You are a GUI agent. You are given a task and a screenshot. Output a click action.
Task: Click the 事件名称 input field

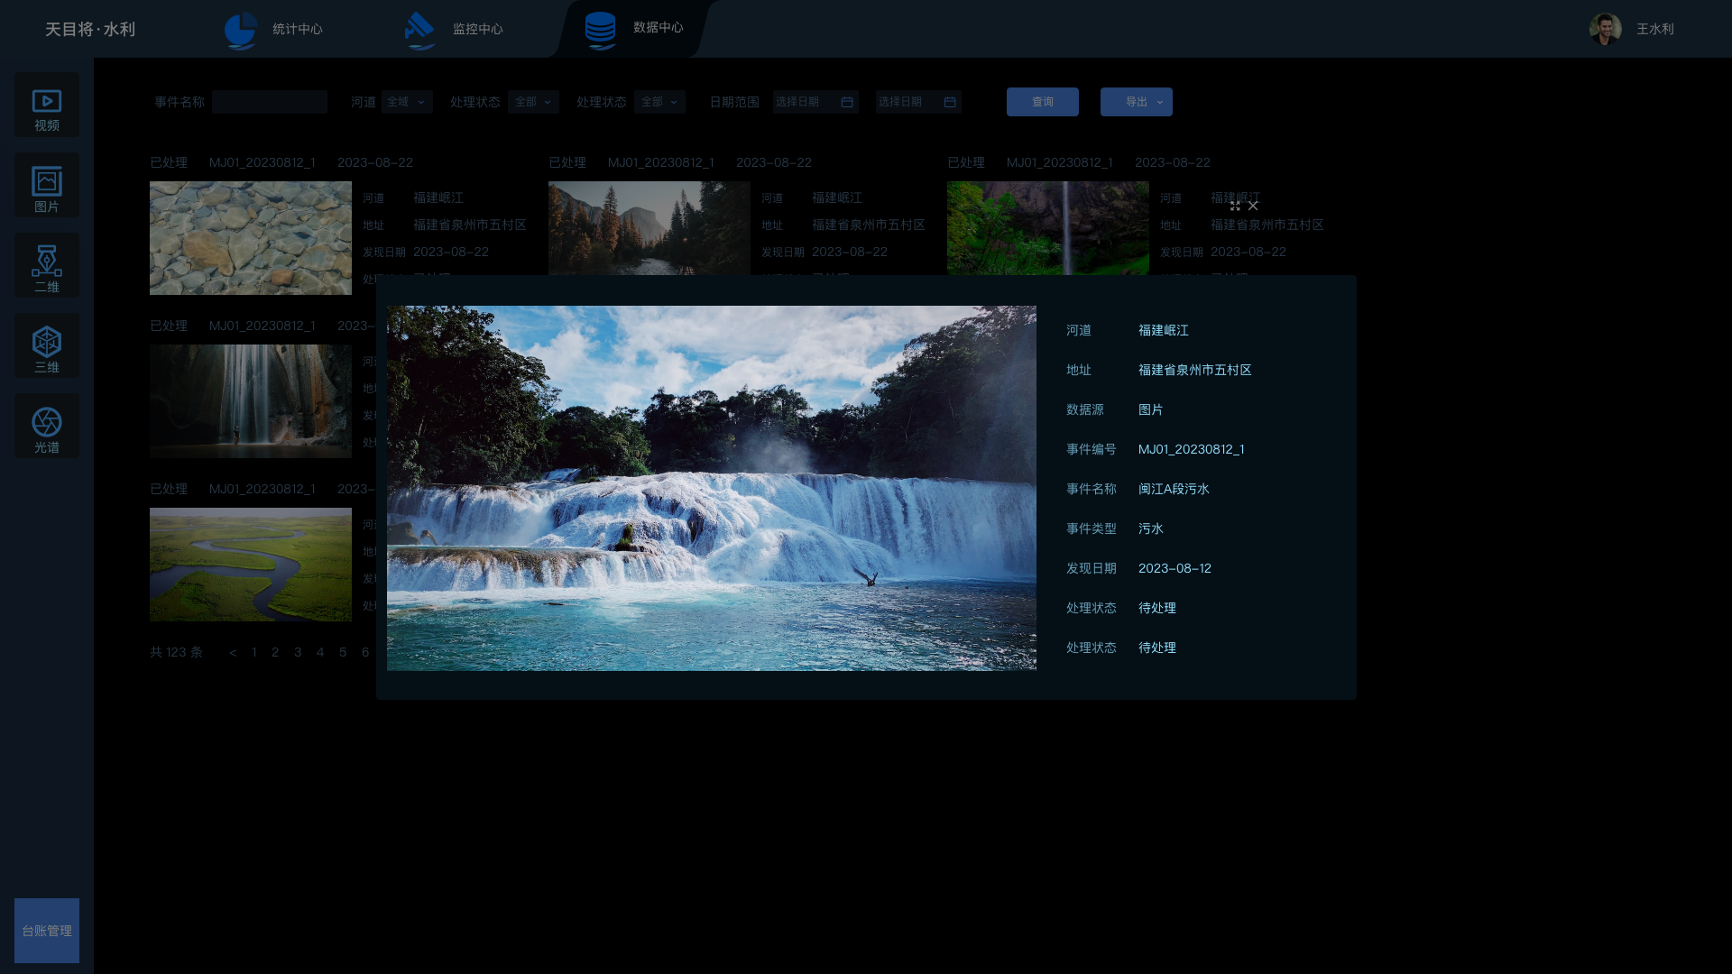270,102
